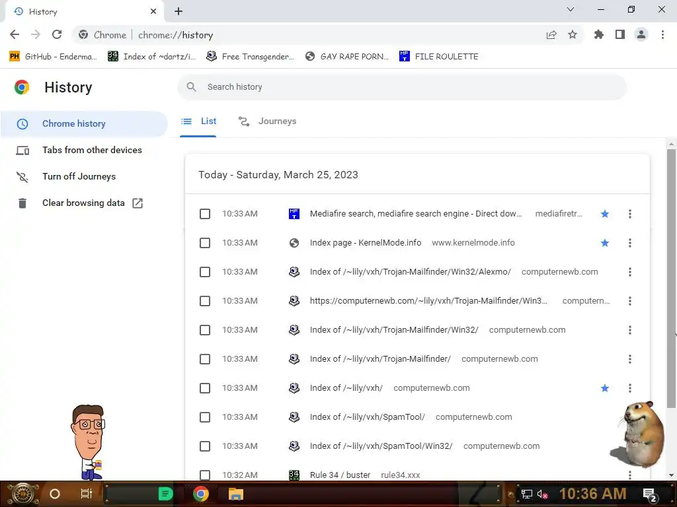Open more actions for KernelMode.info entry

tap(630, 243)
